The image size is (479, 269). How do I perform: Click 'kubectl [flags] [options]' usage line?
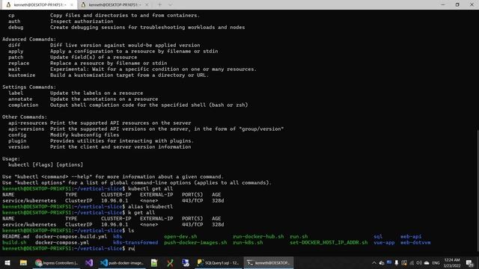(46, 164)
